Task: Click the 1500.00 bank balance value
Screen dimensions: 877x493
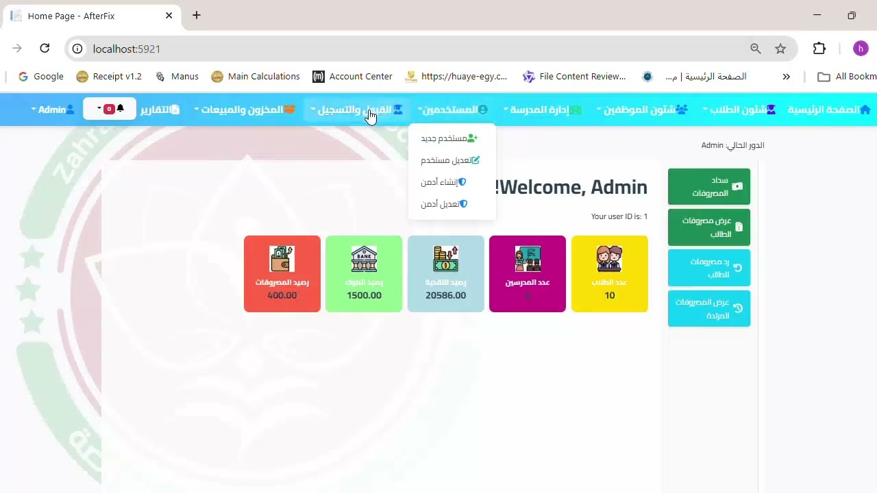Action: pyautogui.click(x=364, y=295)
